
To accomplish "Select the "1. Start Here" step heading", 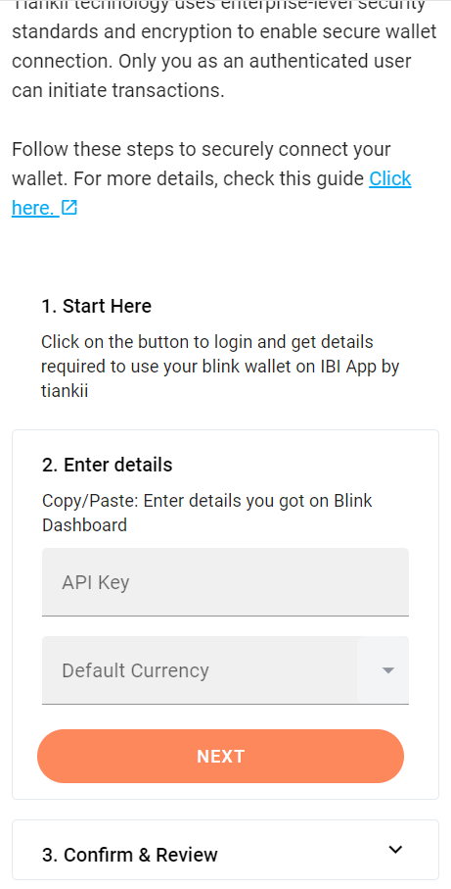I will point(96,306).
